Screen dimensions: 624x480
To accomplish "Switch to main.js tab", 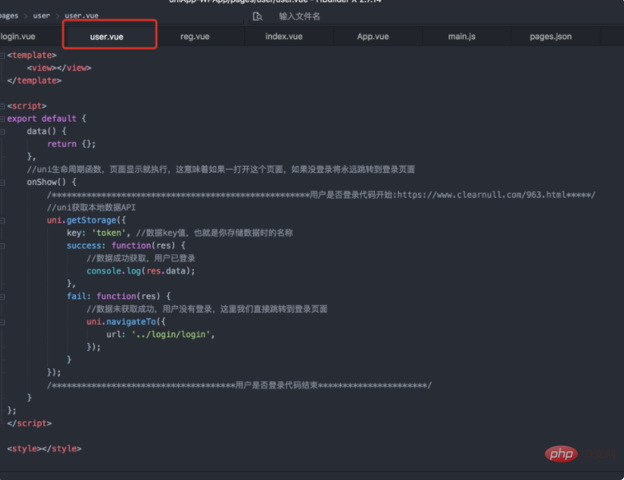I will [462, 37].
